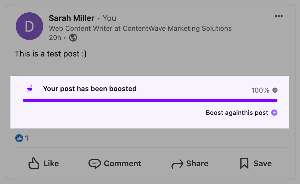Open the Comment action to write a reply
The height and width of the screenshot is (184, 300).
(x=115, y=163)
